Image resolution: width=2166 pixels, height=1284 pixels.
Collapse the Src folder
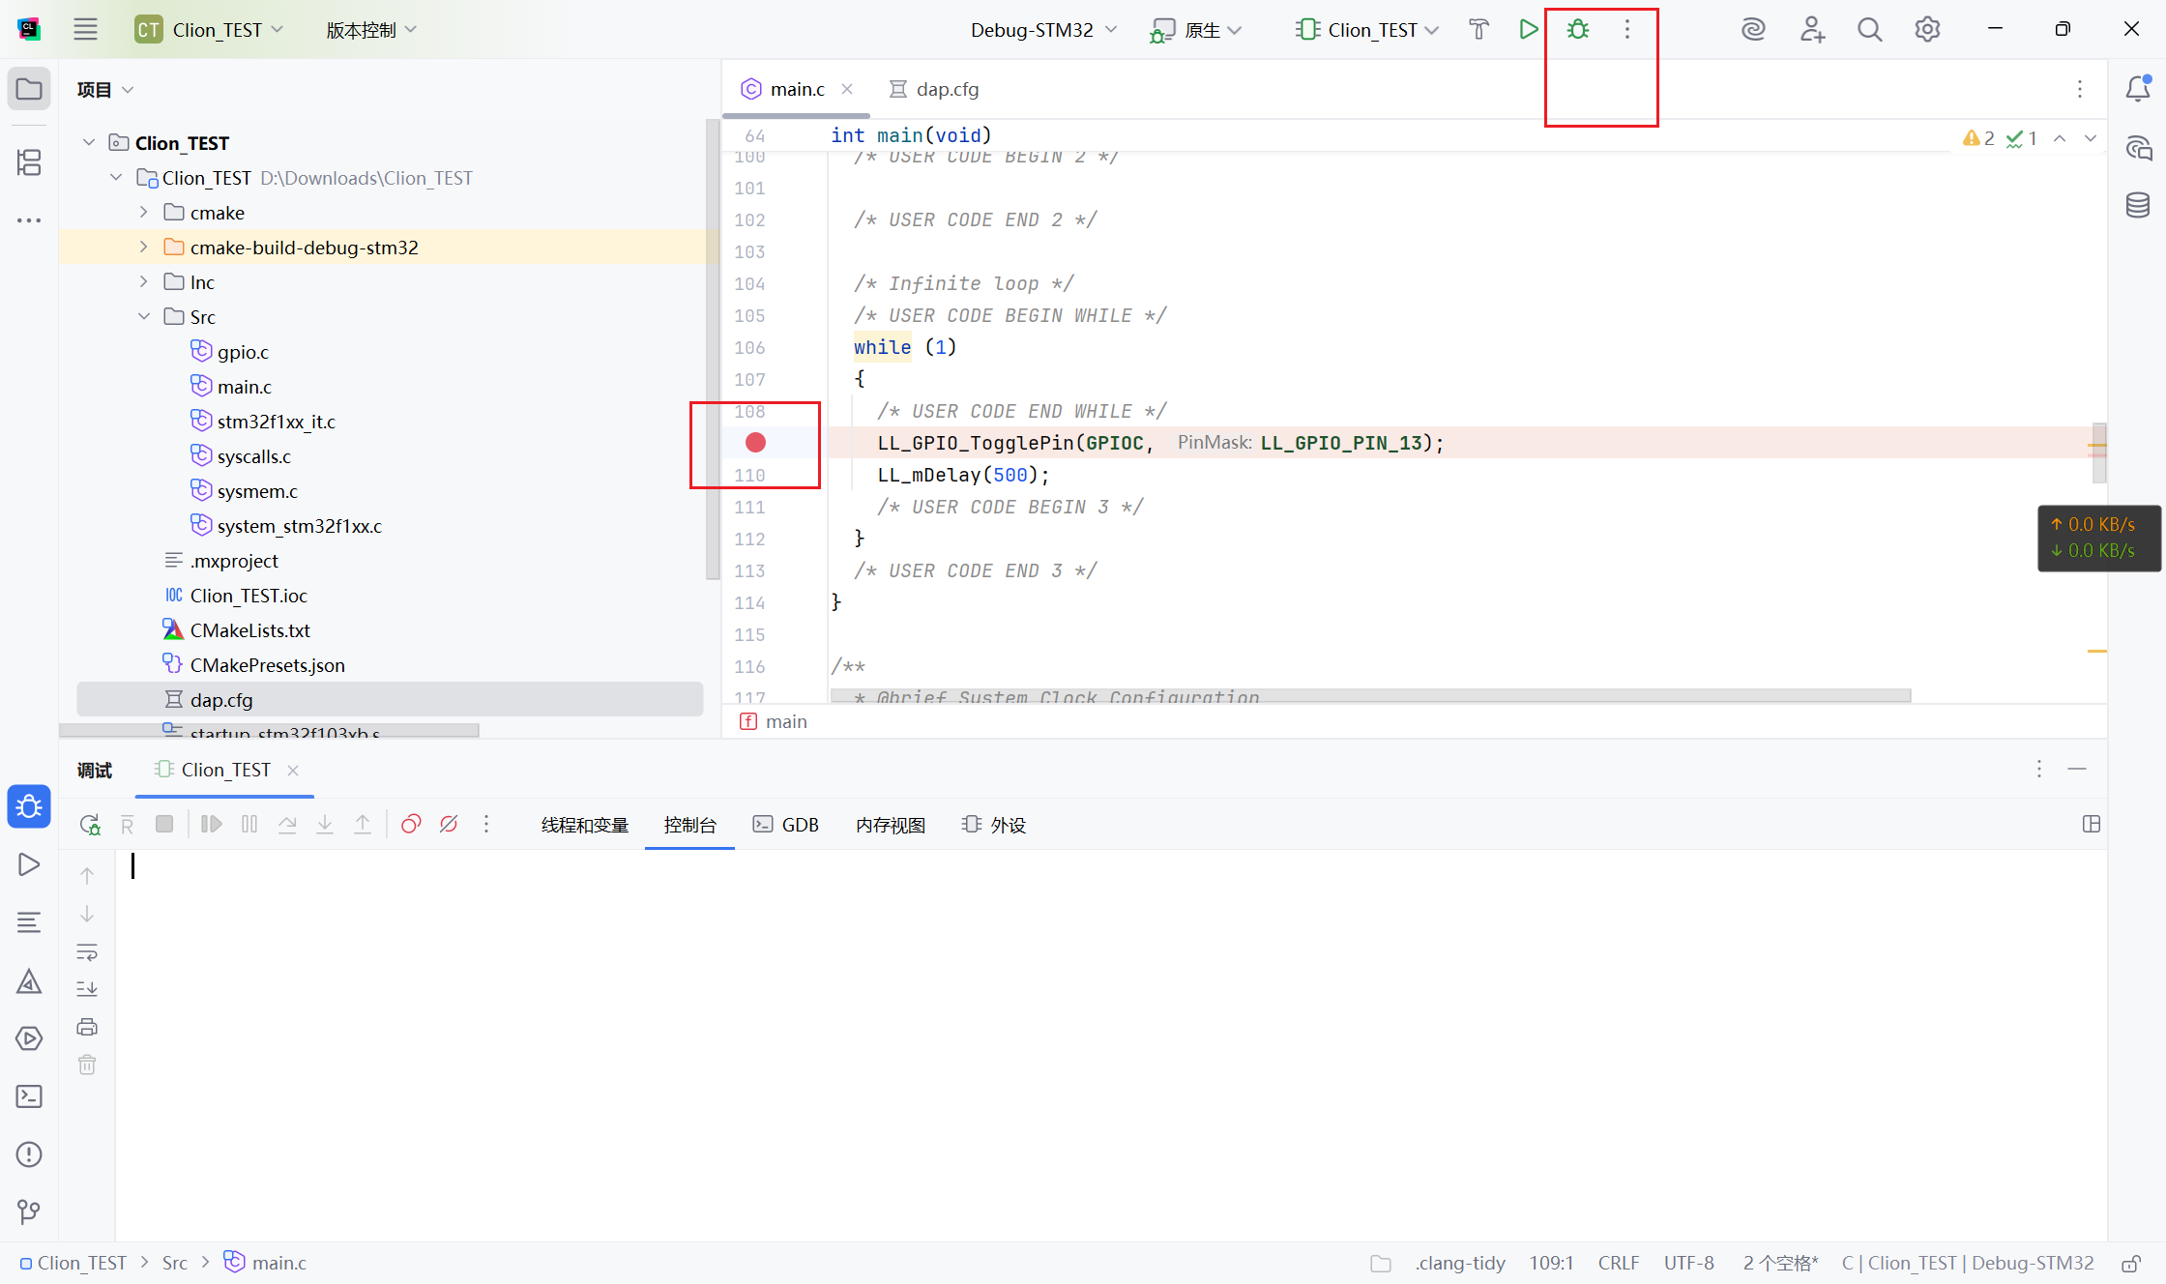click(x=144, y=317)
